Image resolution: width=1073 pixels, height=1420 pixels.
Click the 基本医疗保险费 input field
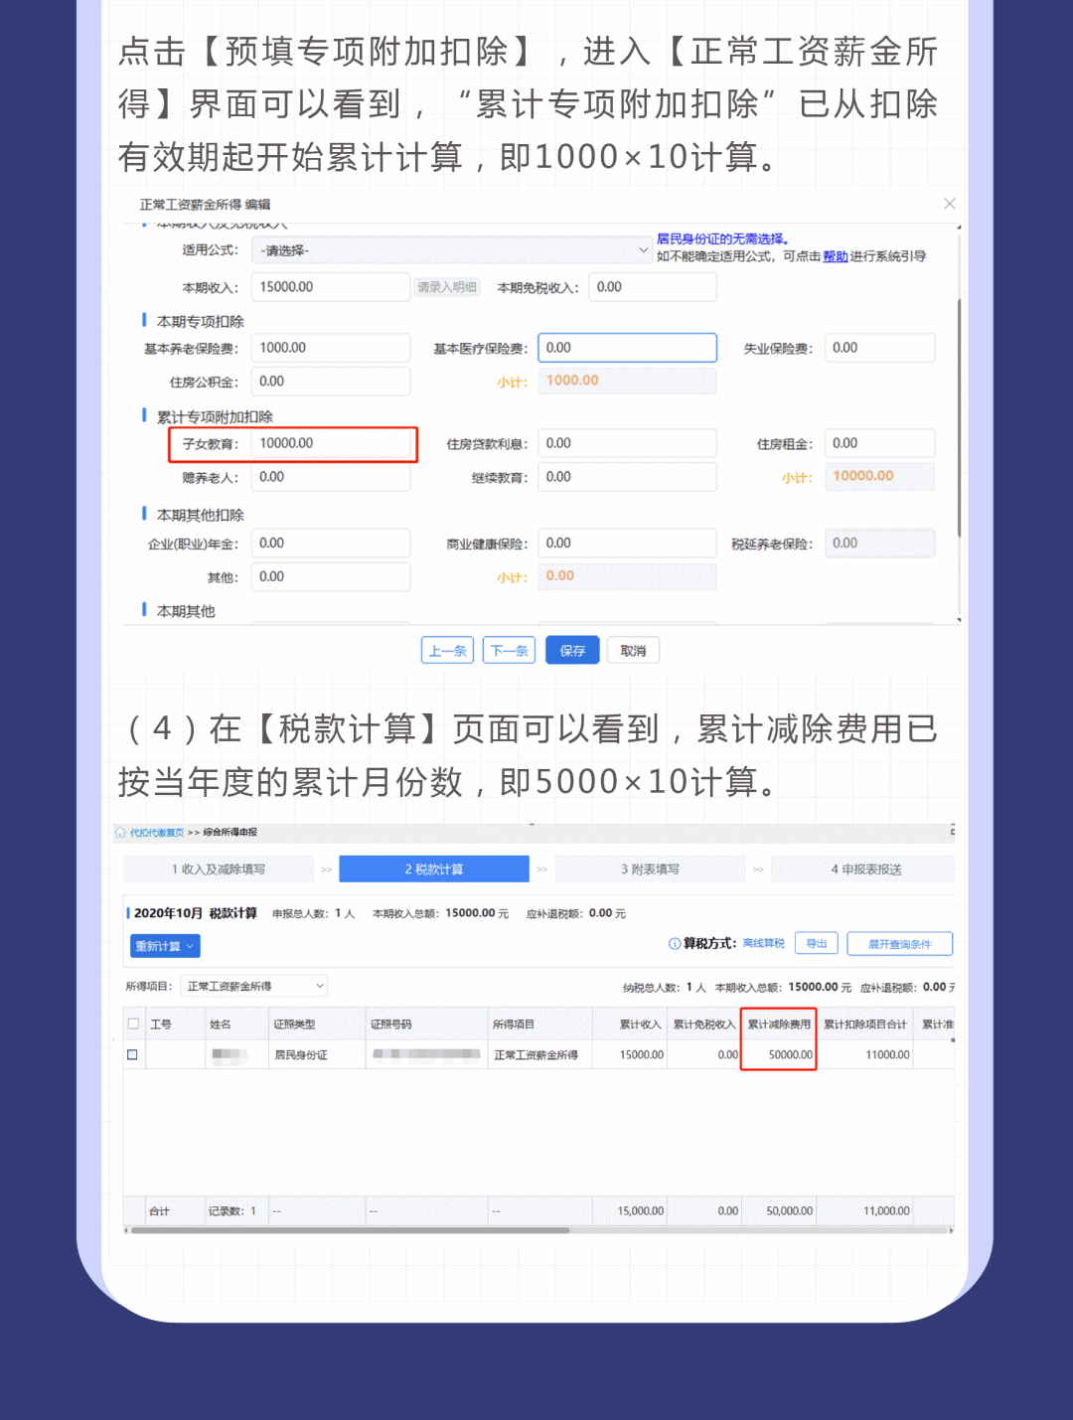coord(627,348)
